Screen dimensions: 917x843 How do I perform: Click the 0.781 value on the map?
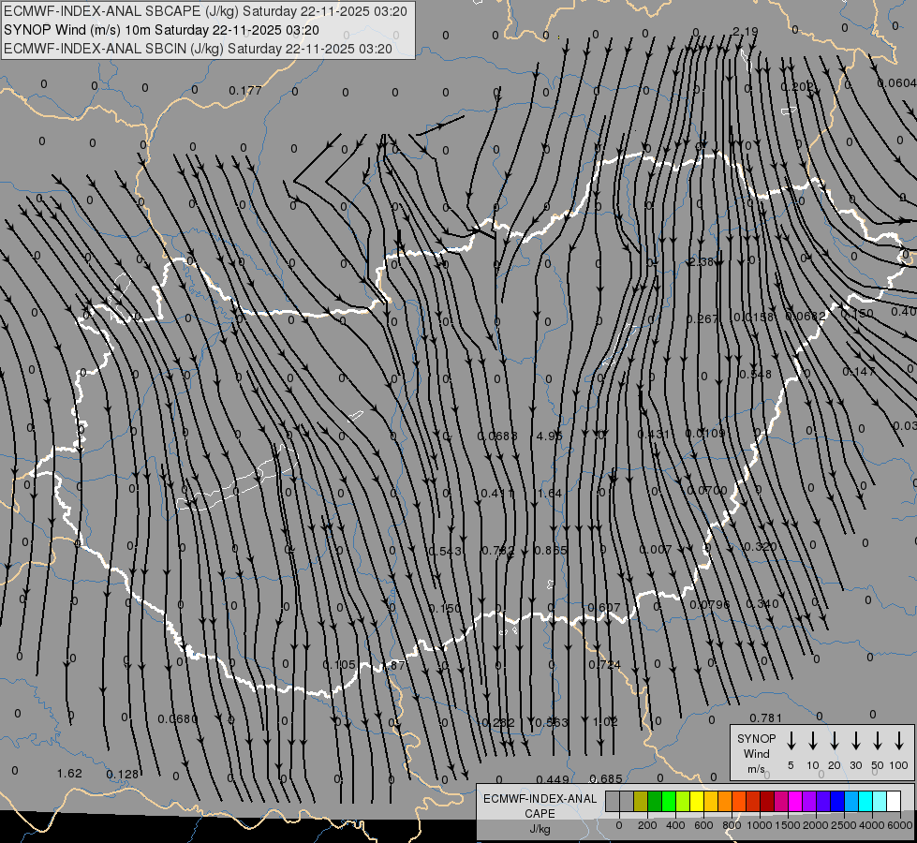(x=765, y=717)
